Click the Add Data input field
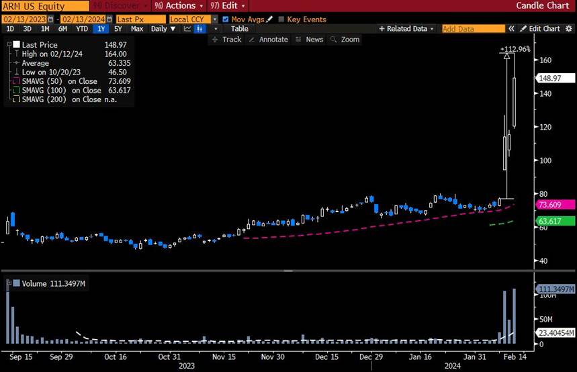This screenshot has width=577, height=372. tap(474, 29)
